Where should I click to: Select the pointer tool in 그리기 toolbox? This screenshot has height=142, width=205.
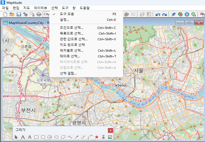16,137
